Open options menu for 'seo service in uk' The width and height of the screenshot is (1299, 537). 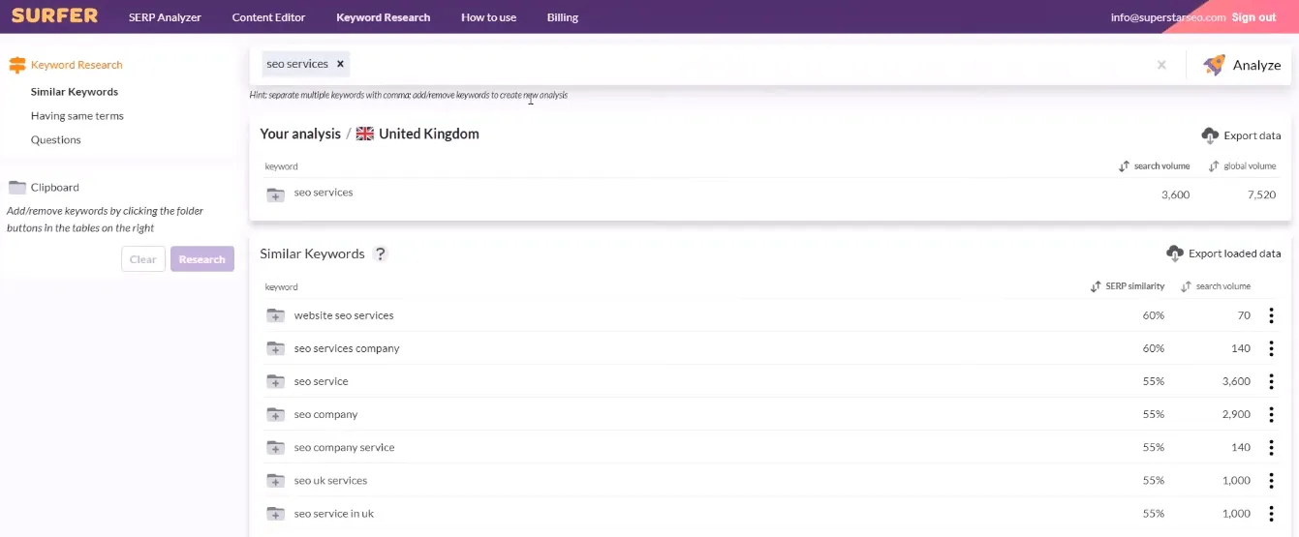point(1271,514)
